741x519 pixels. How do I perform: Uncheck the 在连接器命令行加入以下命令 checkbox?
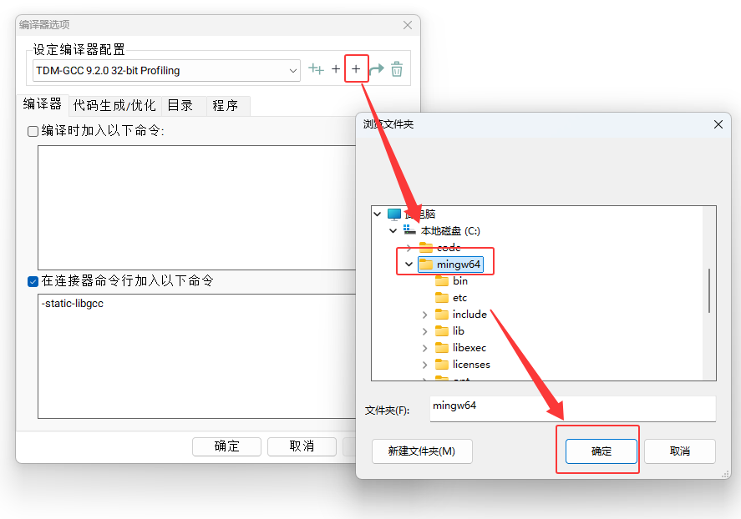[x=33, y=282]
